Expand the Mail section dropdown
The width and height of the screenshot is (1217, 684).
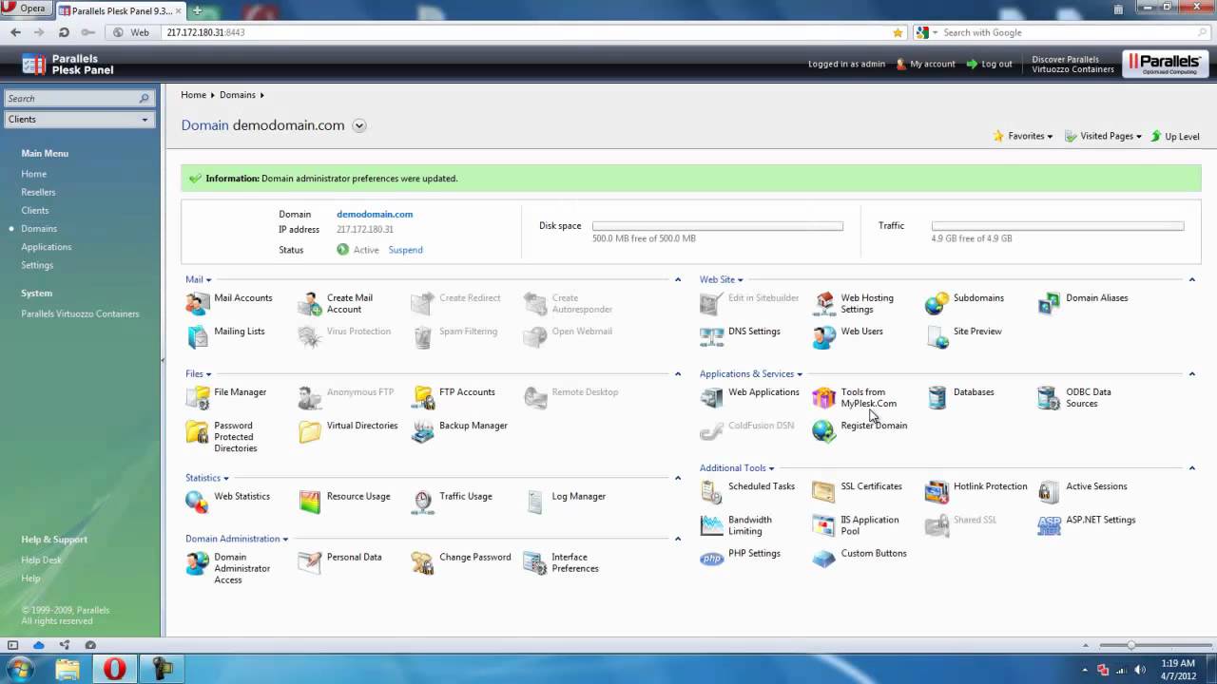[x=199, y=279]
